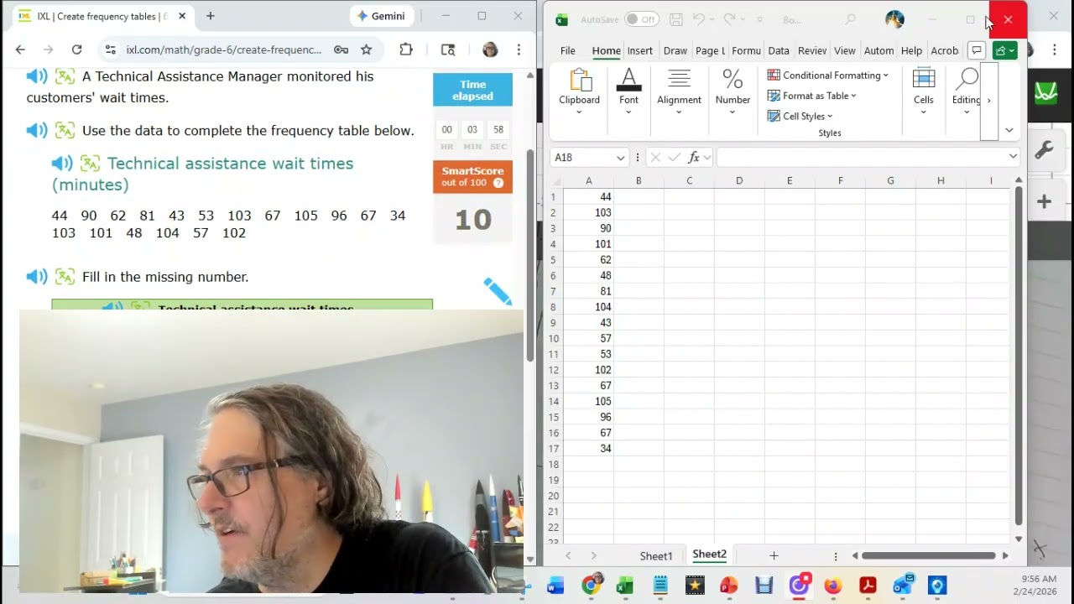This screenshot has height=604, width=1074.
Task: Open Cell Styles dropdown
Action: click(800, 116)
